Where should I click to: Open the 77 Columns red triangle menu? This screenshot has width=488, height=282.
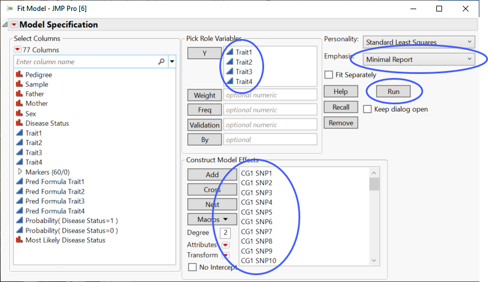[18, 50]
